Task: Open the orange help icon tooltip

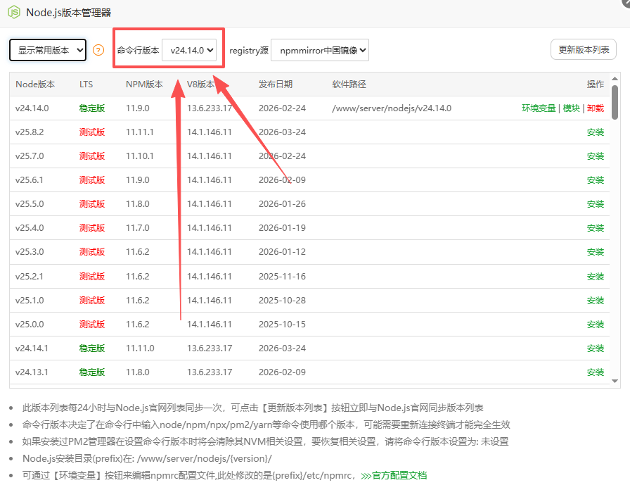Action: point(98,50)
